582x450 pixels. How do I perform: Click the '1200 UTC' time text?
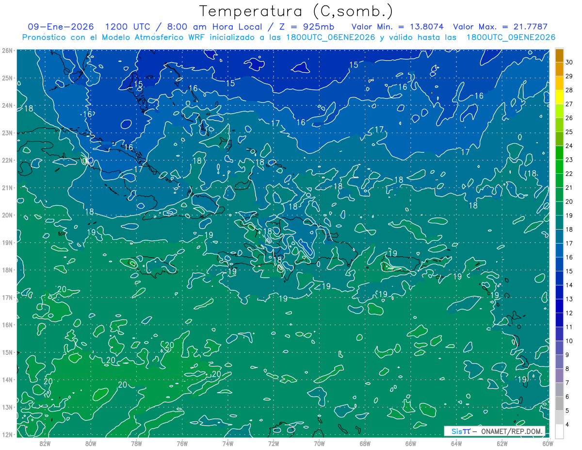pos(127,27)
